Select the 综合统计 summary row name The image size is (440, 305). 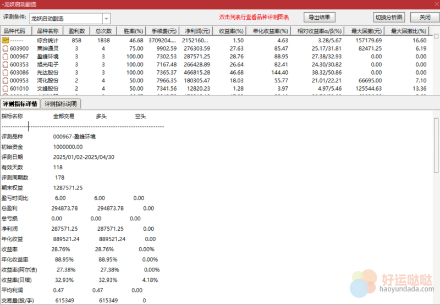pyautogui.click(x=48, y=40)
